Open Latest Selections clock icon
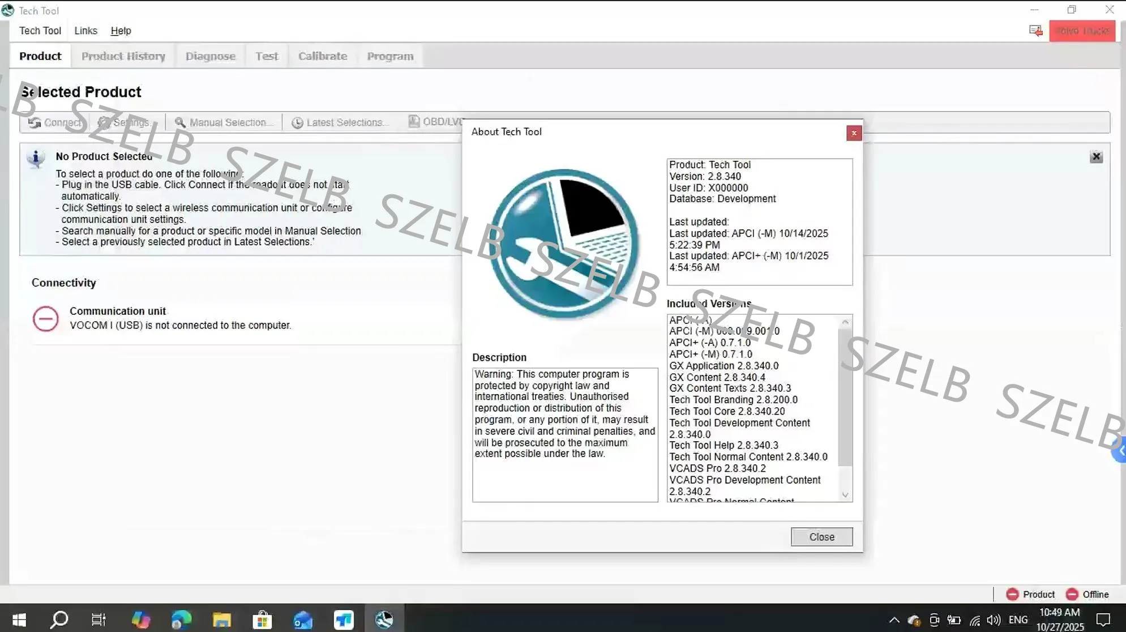 click(297, 122)
